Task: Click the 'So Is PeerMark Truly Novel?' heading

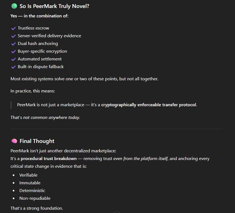Action: (54, 6)
